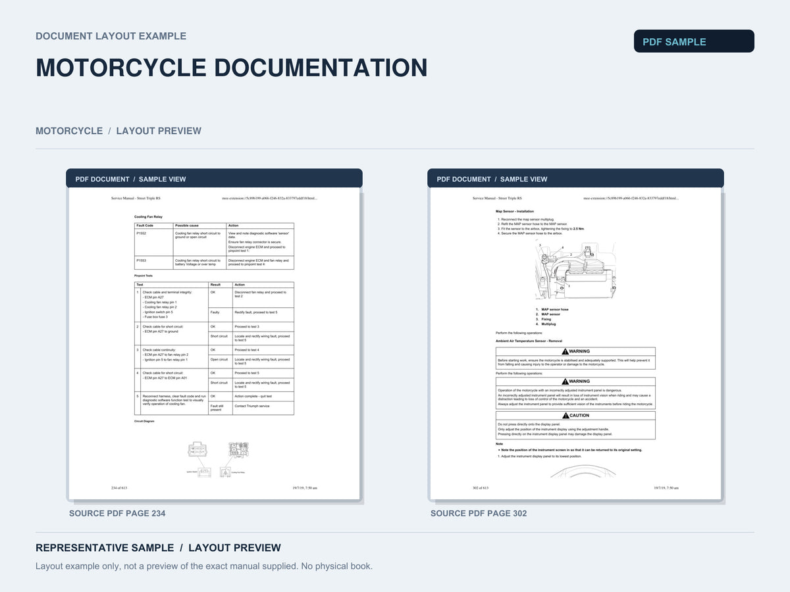Click "Service Manual - Street Triple RS" on page 234
This screenshot has width=790, height=592.
click(x=136, y=198)
